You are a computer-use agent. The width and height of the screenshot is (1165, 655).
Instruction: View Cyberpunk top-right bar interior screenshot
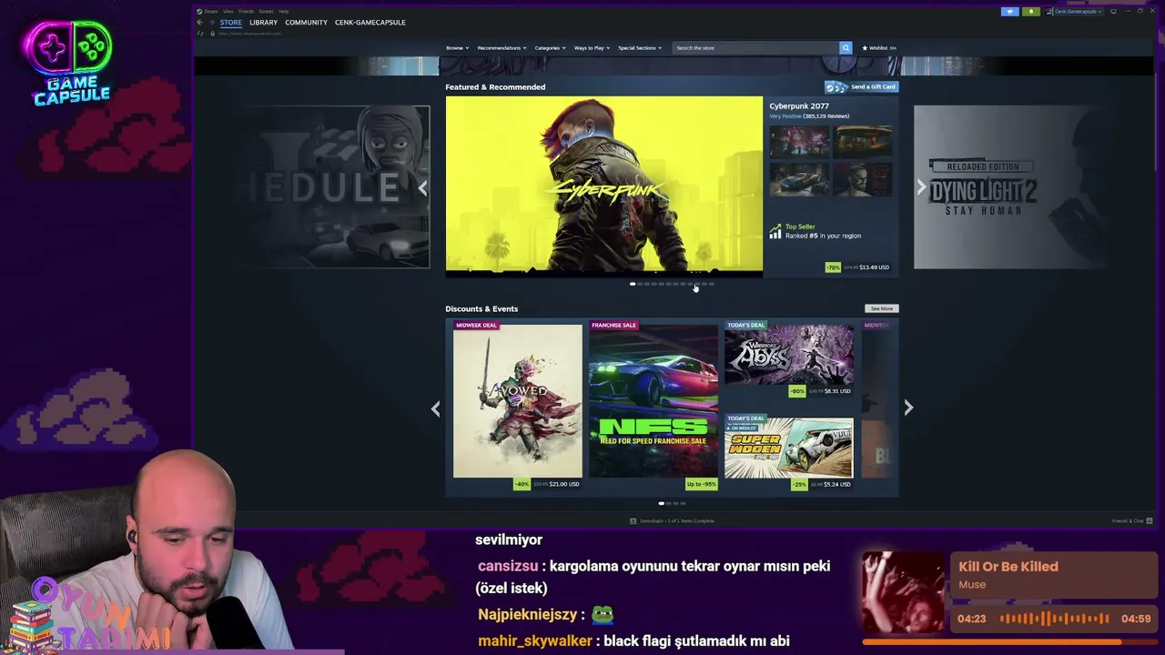(x=863, y=141)
